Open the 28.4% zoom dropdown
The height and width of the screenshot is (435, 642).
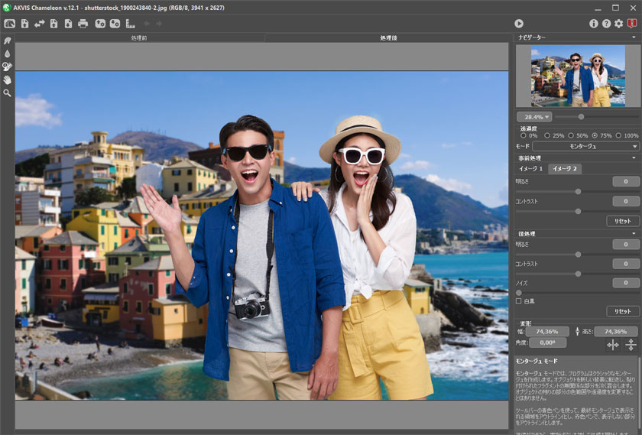click(534, 117)
